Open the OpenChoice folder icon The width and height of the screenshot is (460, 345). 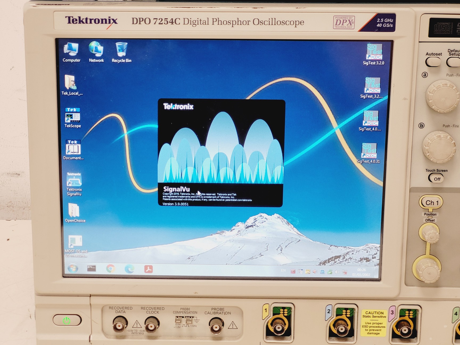coord(75,213)
